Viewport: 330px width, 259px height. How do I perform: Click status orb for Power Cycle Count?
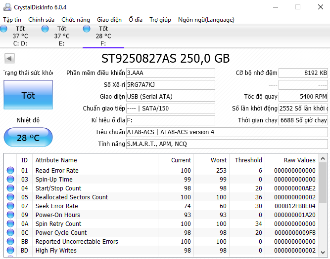[x=10, y=233]
